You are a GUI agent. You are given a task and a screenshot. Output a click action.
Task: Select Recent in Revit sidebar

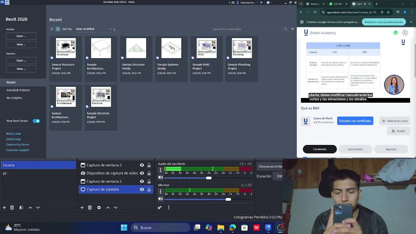click(23, 82)
